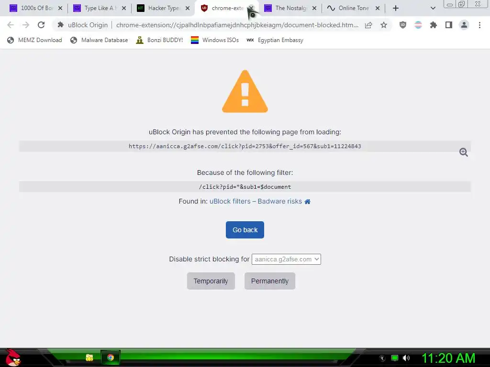
Task: Open the MEMZ Download bookmark
Action: coord(34,40)
